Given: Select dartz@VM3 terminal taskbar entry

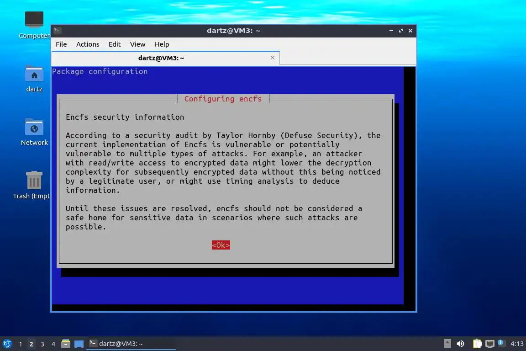Looking at the screenshot, I should (131, 344).
